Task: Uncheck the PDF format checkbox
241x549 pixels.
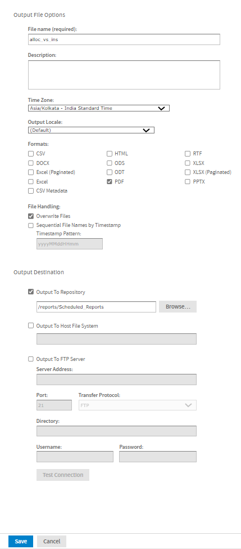Action: 110,182
